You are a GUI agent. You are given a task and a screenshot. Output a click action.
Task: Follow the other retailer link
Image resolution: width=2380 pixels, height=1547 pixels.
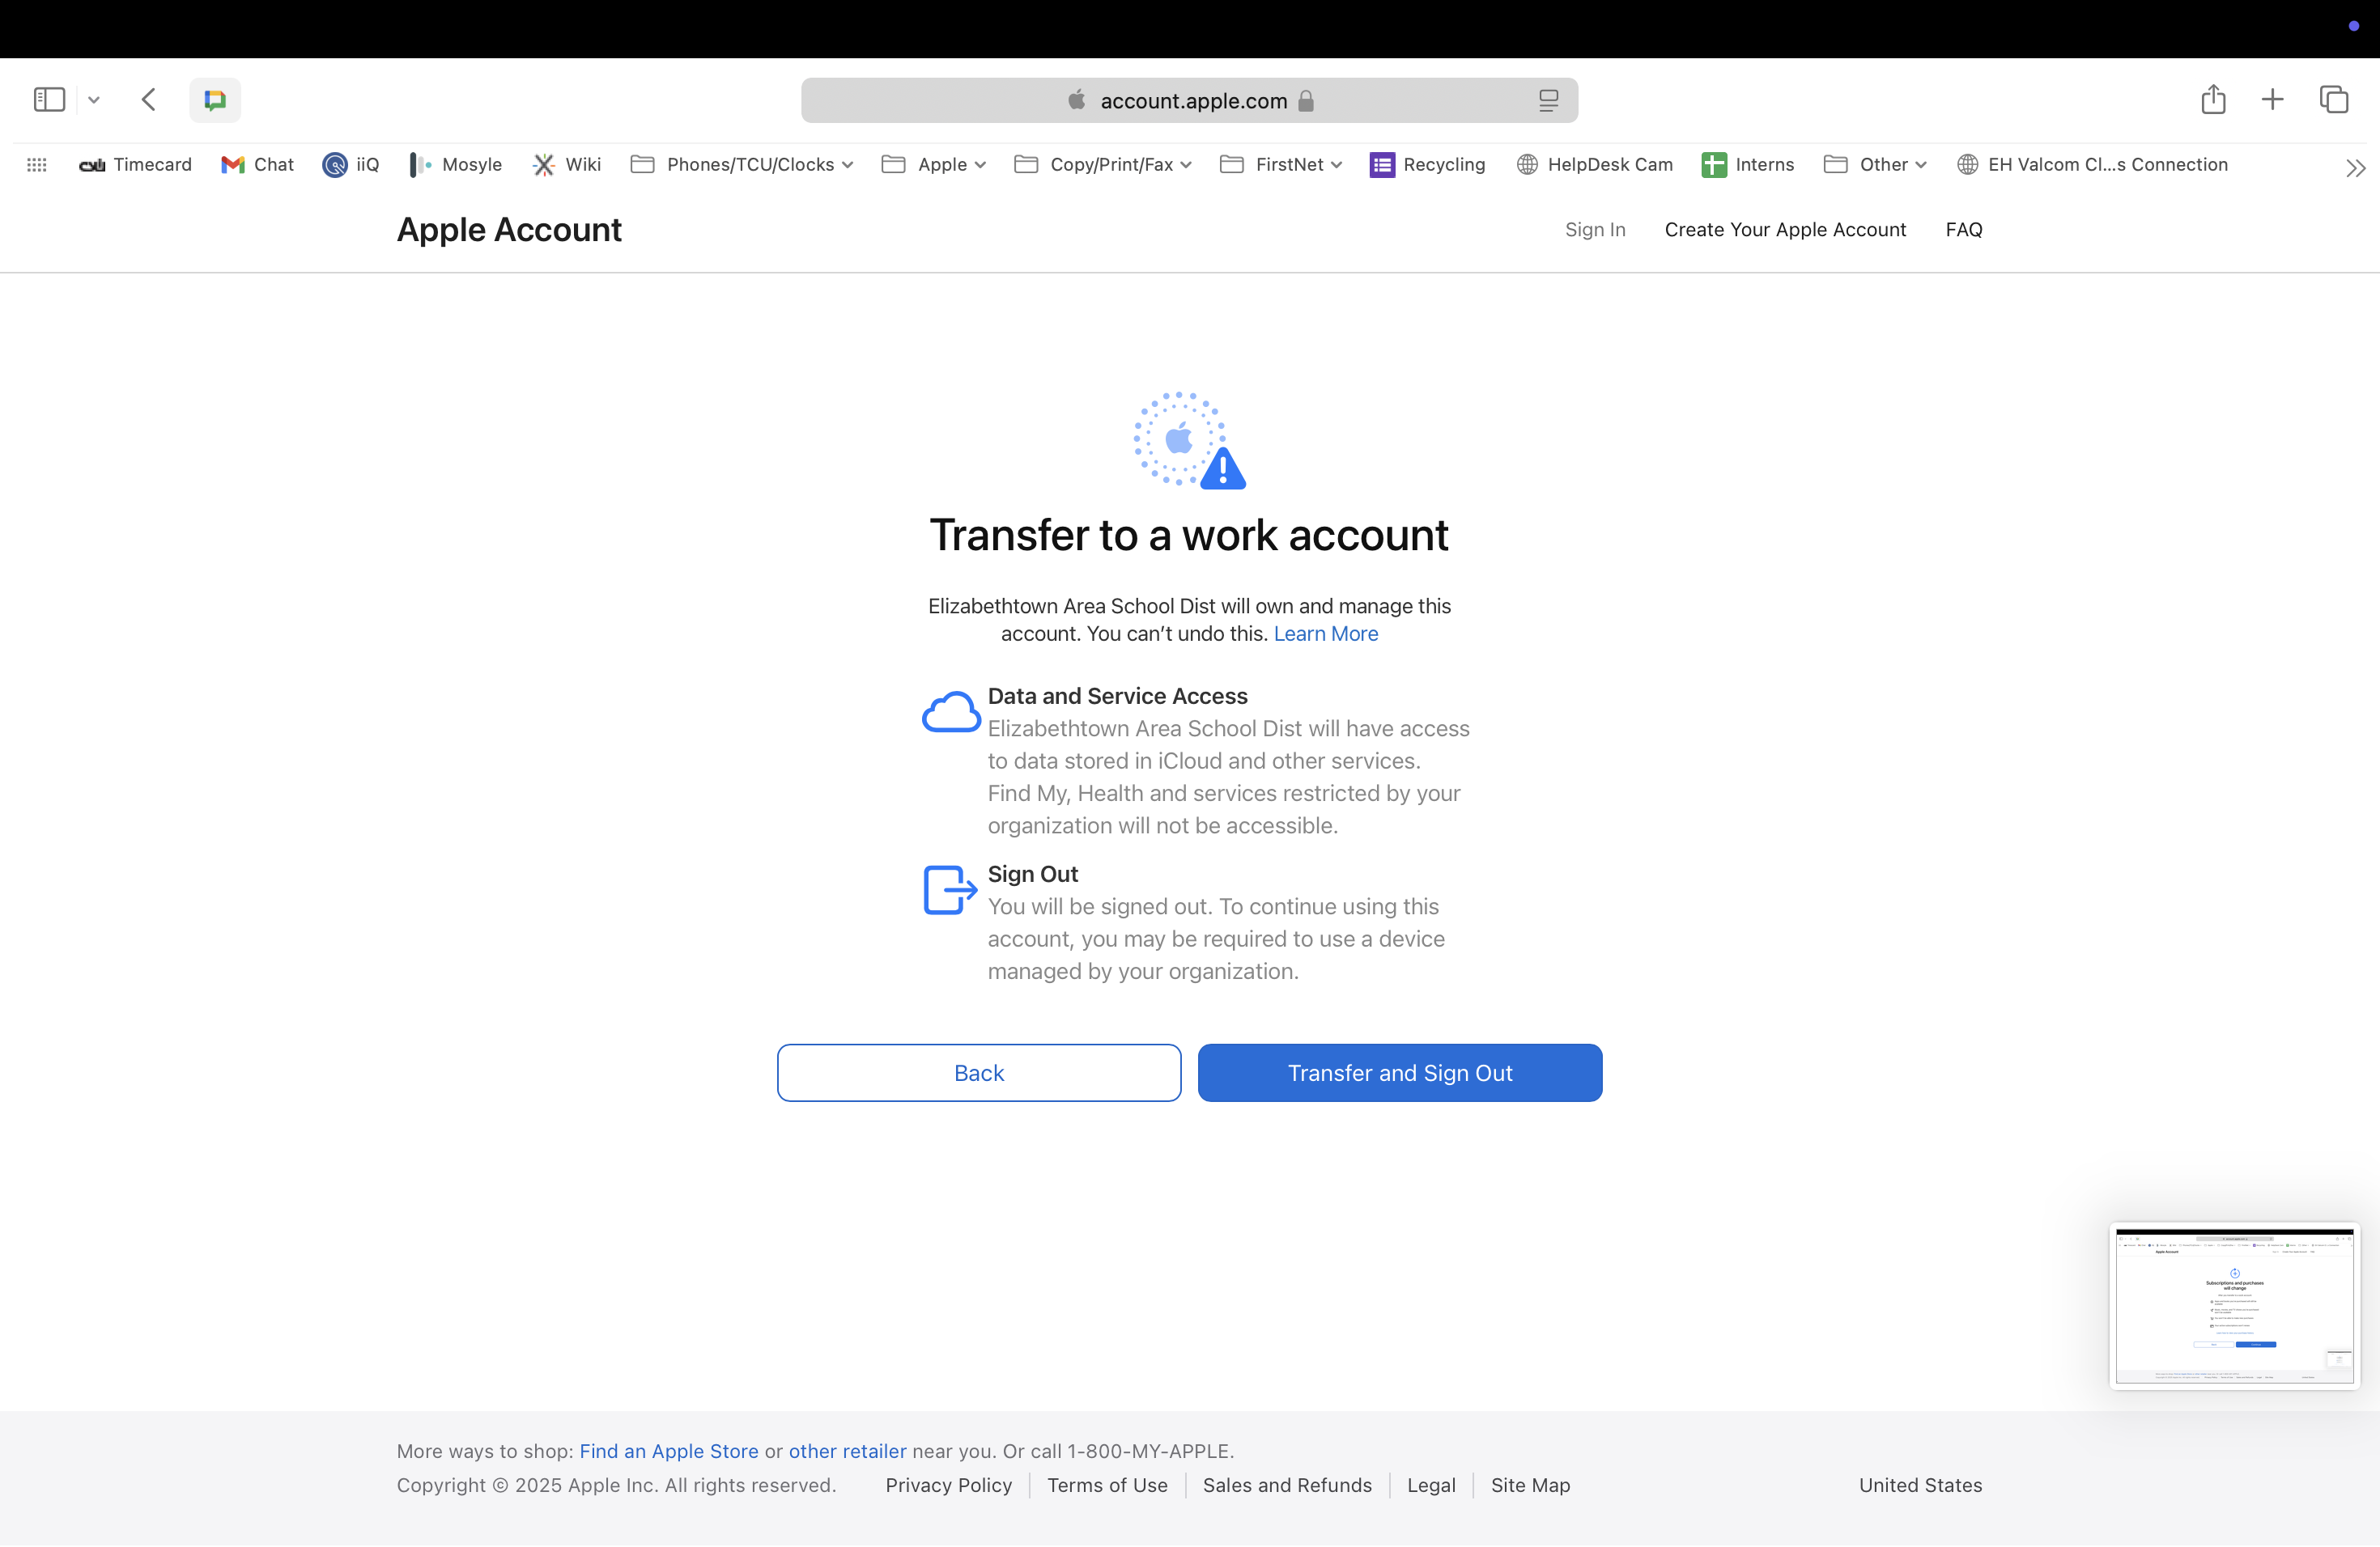coord(847,1451)
